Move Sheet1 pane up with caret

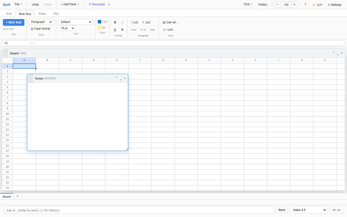(334, 52)
